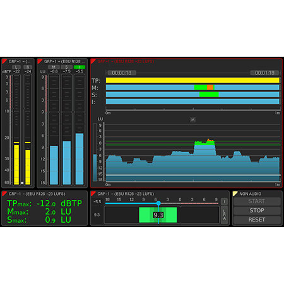Click red corner flag of LRA panel
This screenshot has width=284, height=284.
point(93,194)
